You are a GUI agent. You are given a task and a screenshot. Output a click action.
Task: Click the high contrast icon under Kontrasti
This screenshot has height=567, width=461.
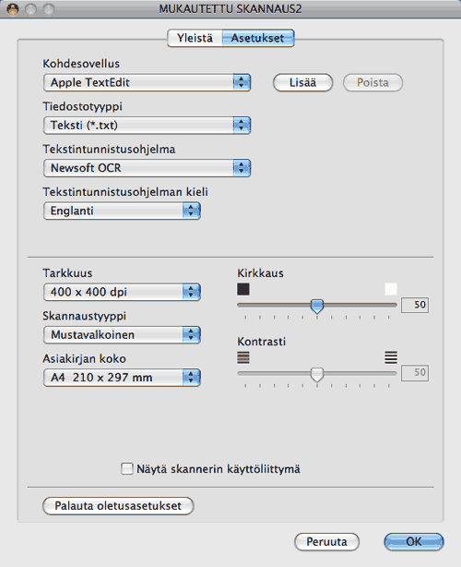391,357
